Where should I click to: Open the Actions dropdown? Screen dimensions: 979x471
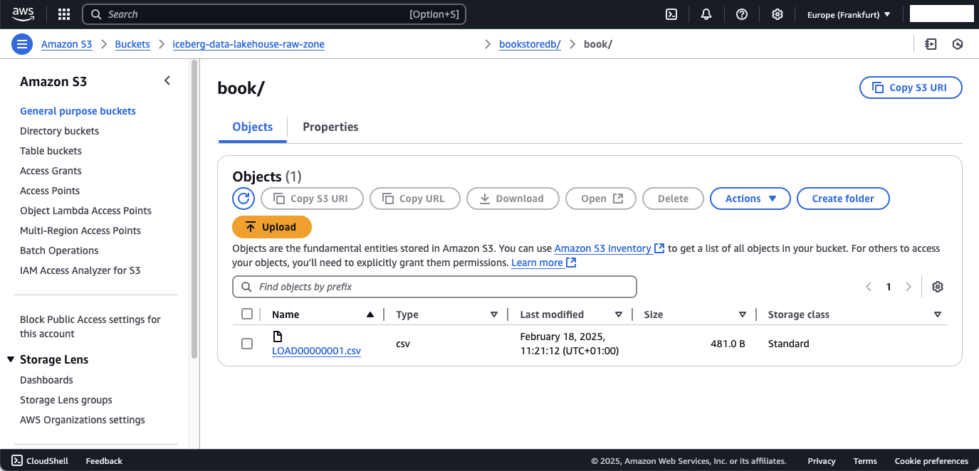click(x=750, y=199)
